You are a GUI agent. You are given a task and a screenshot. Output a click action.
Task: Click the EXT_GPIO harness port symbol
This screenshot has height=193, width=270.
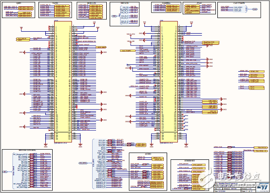pos(83,163)
